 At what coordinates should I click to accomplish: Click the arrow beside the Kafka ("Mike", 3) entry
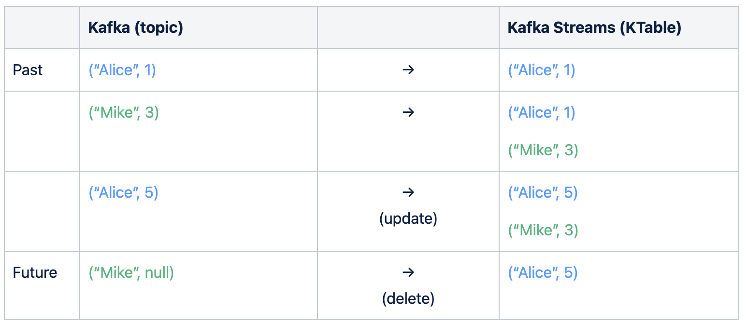pos(408,112)
